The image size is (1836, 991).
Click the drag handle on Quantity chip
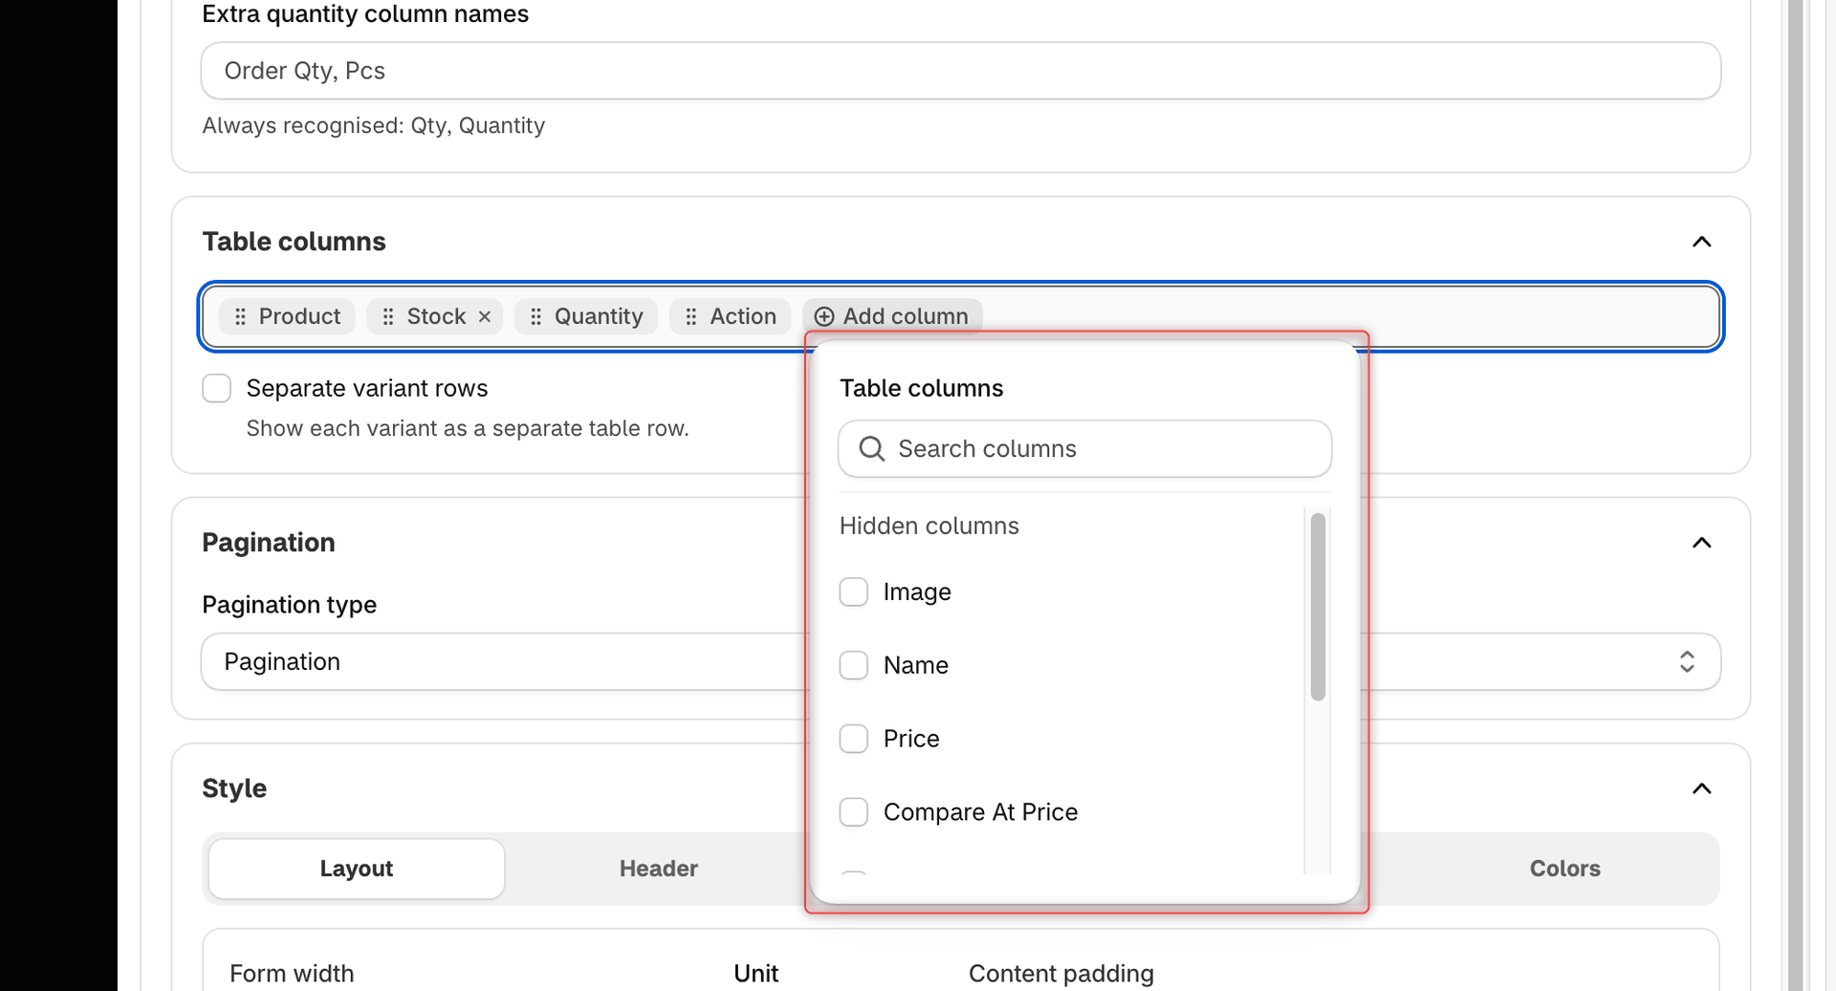535,316
